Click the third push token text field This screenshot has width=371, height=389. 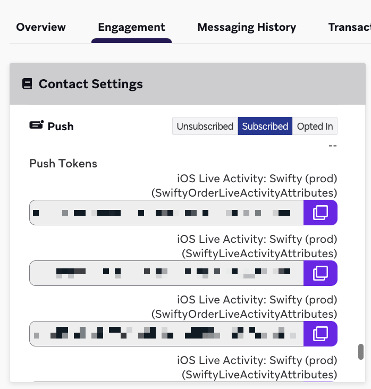166,334
